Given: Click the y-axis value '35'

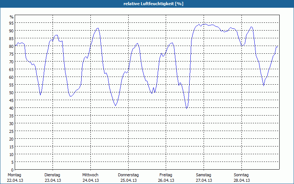Looking at the screenshot, I should point(11,116).
